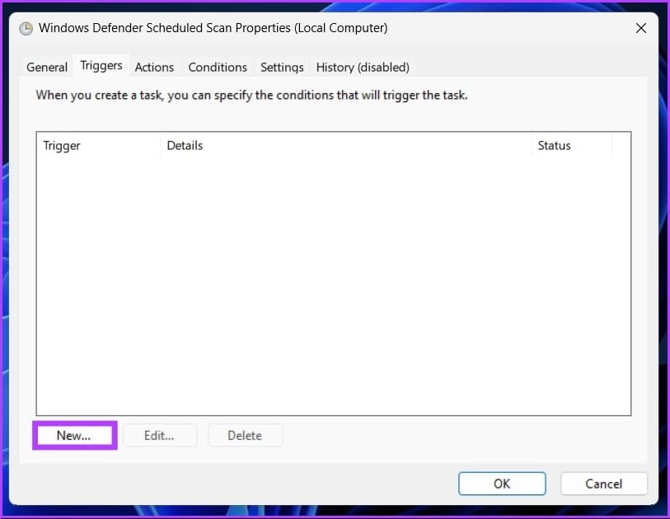Open the Settings tab

[x=282, y=67]
